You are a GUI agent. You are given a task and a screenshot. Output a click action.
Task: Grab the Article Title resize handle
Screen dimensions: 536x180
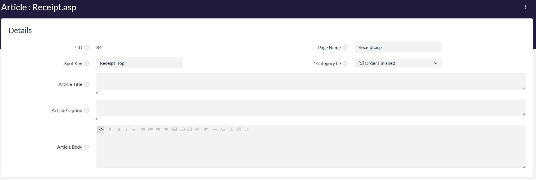(524, 88)
